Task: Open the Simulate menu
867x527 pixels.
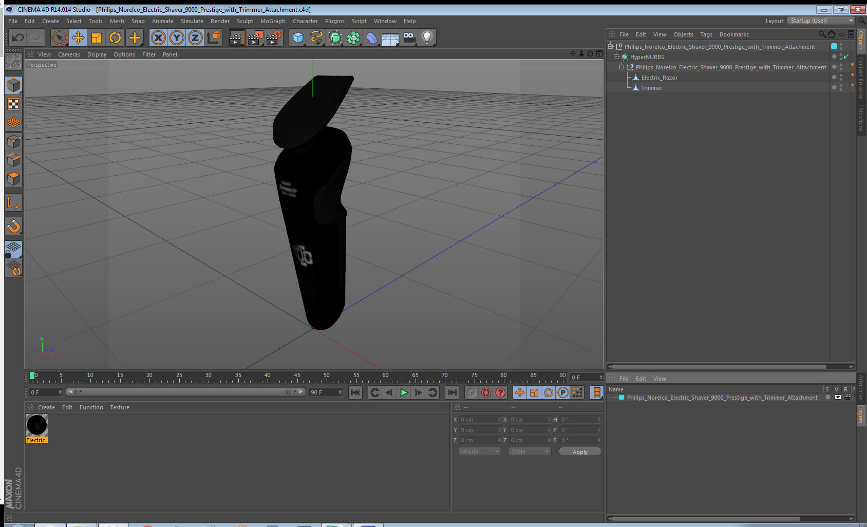Action: (192, 21)
